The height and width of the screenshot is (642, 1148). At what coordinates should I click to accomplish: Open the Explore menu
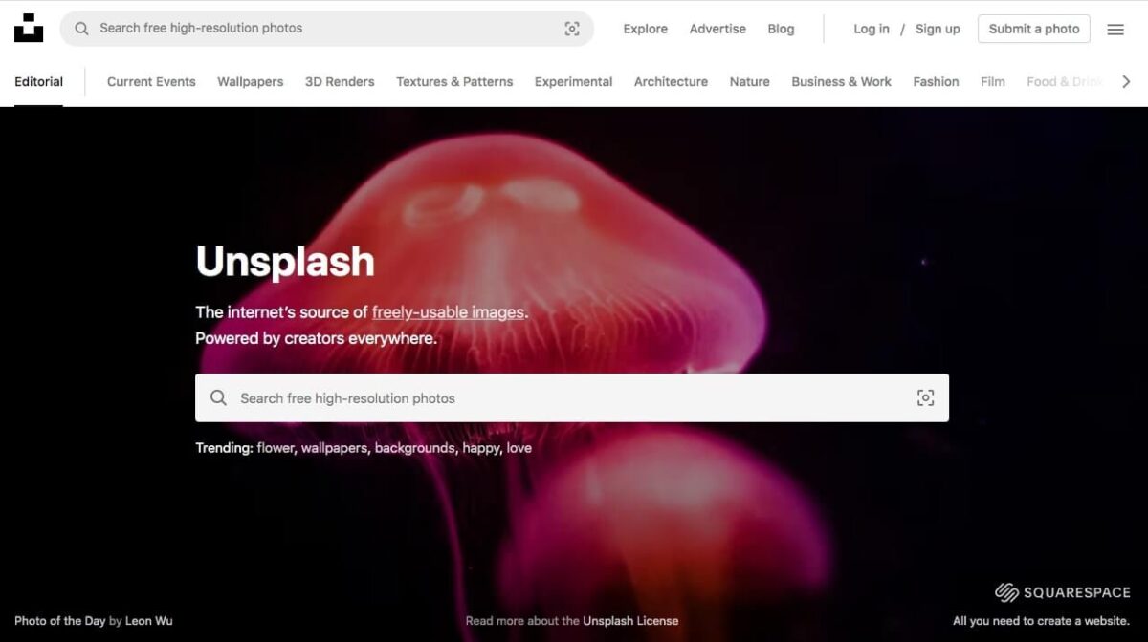(646, 29)
